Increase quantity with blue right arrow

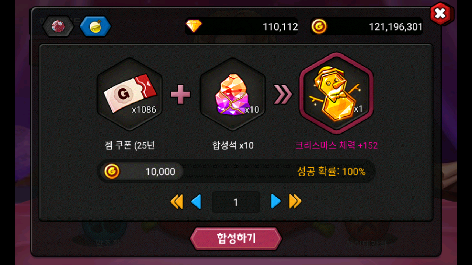(x=276, y=201)
